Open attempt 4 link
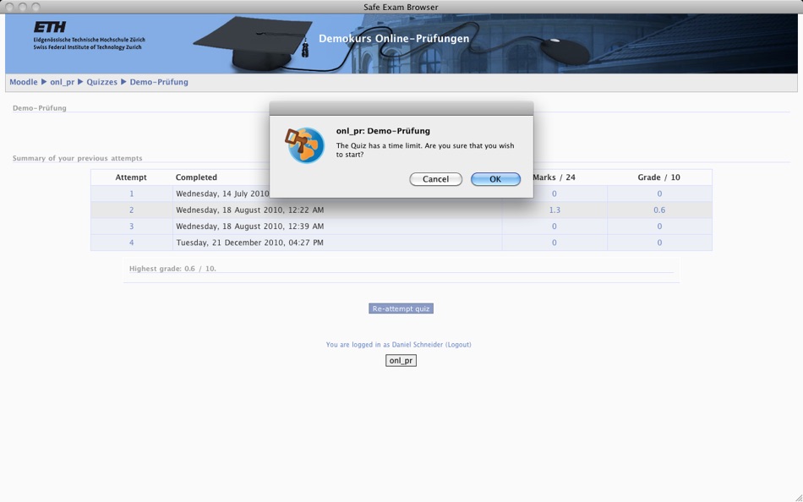The height and width of the screenshot is (502, 803). 132,243
